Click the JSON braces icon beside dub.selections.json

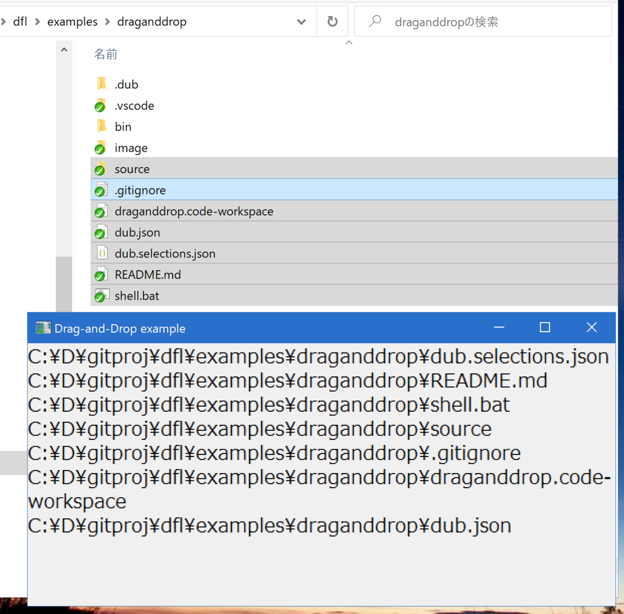102,253
